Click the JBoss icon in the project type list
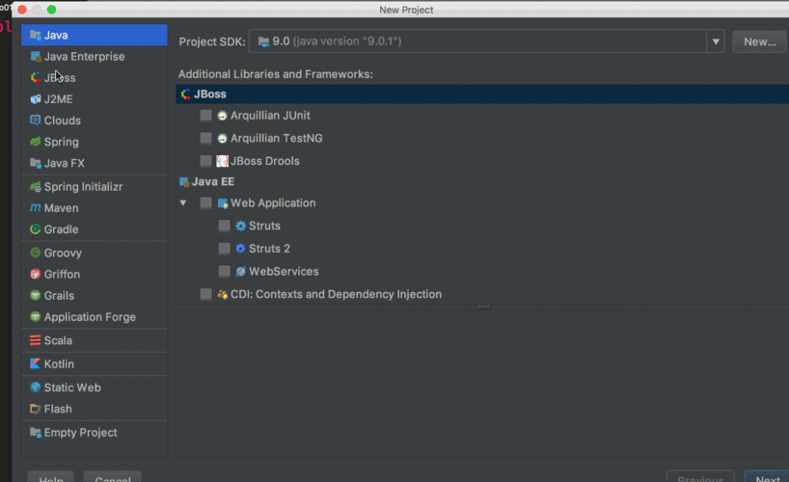Image resolution: width=789 pixels, height=482 pixels. 36,77
